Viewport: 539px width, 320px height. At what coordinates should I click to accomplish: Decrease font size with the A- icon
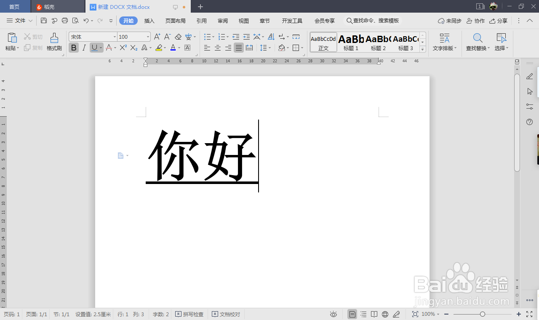pyautogui.click(x=167, y=37)
